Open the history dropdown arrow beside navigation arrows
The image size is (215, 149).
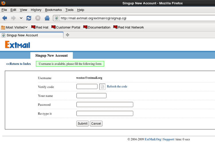(x=21, y=18)
